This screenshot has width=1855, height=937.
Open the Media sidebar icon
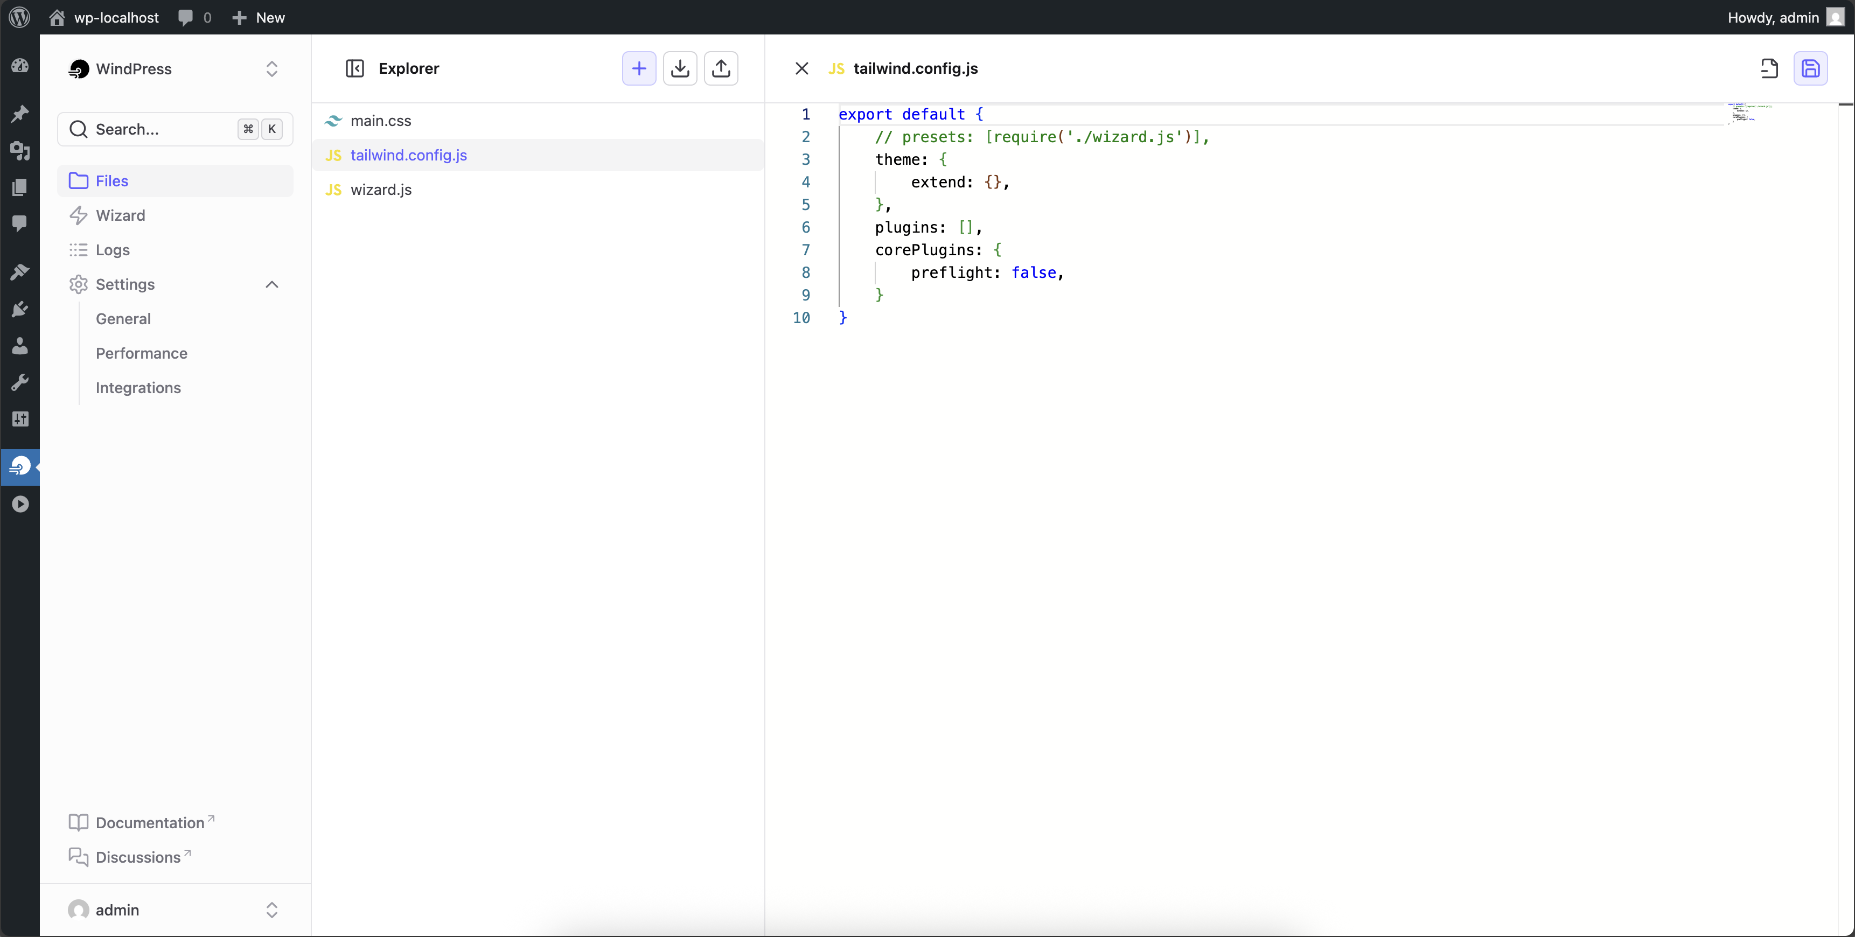[20, 151]
